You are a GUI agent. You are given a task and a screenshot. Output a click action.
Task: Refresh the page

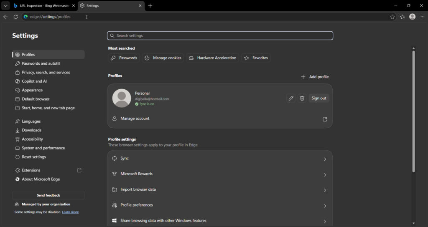[x=16, y=17]
